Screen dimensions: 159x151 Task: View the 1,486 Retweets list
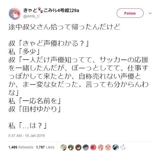pos(21,147)
